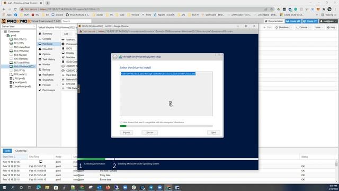Click the Firewall shield icon
The height and width of the screenshot is (191, 339).
pos(40,85)
